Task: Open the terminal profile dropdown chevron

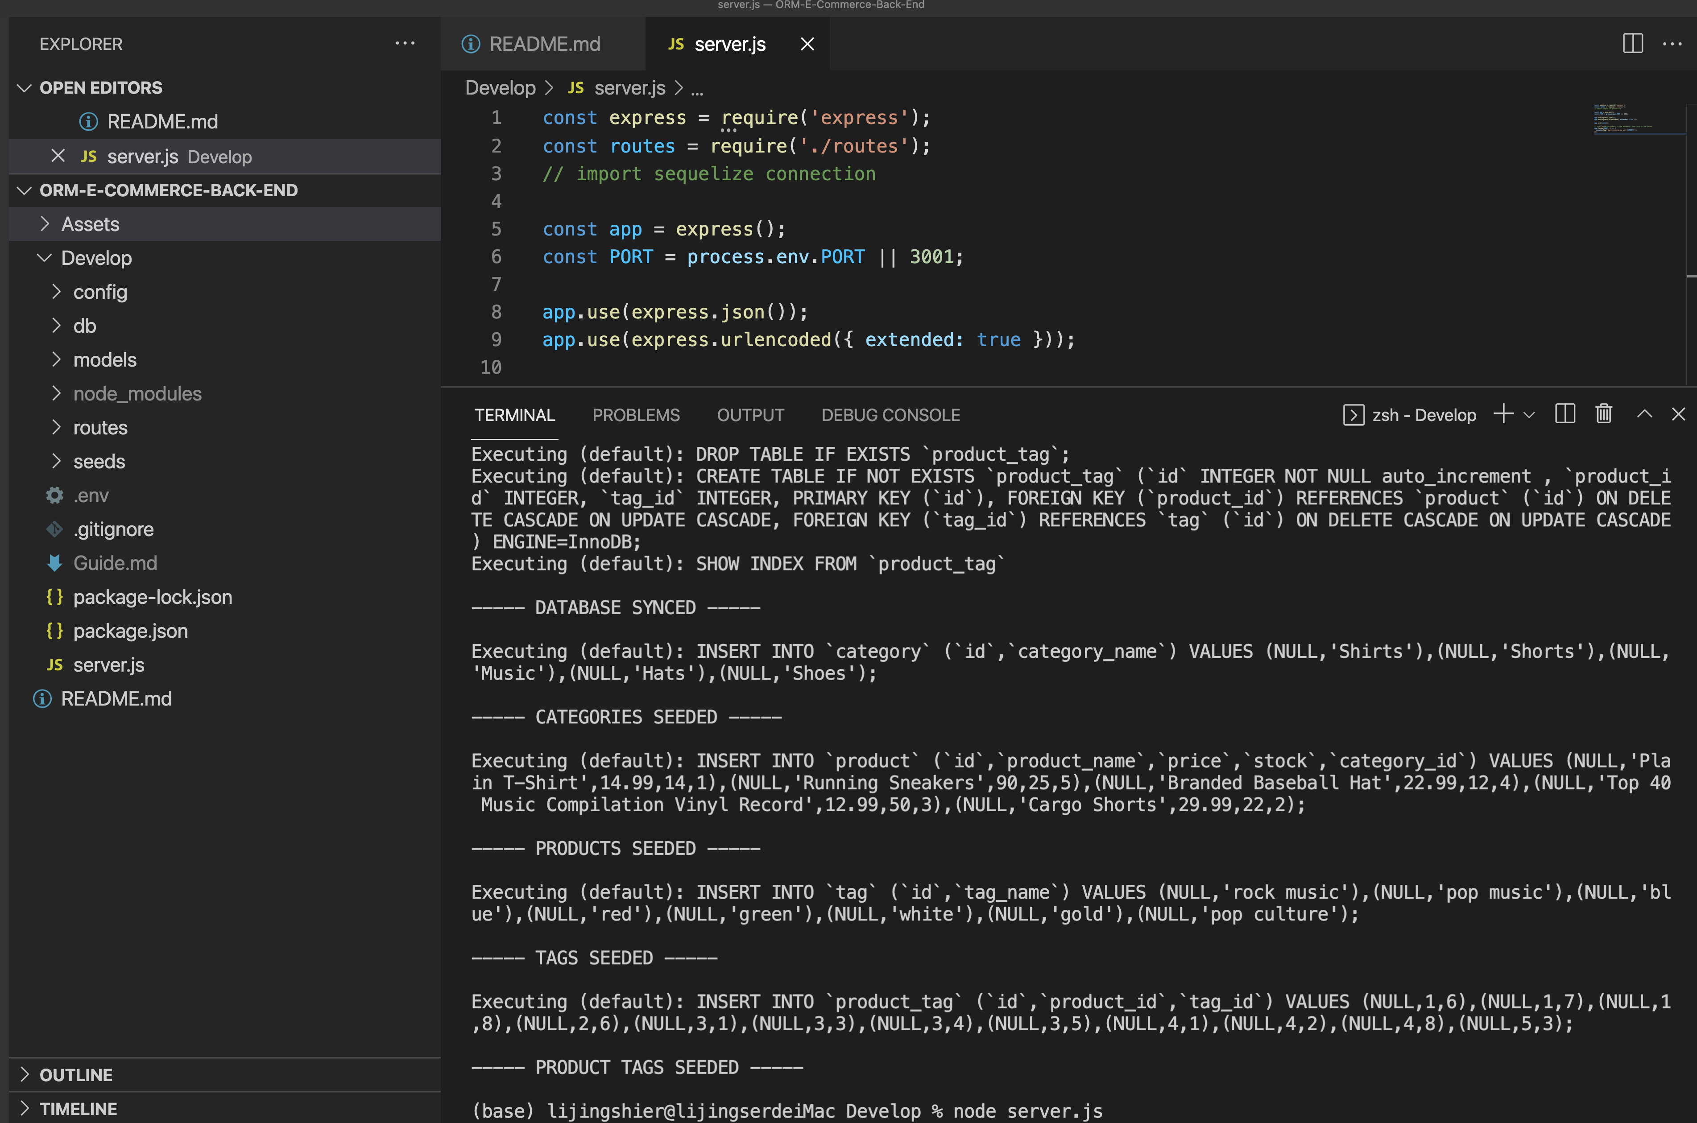Action: (1530, 415)
